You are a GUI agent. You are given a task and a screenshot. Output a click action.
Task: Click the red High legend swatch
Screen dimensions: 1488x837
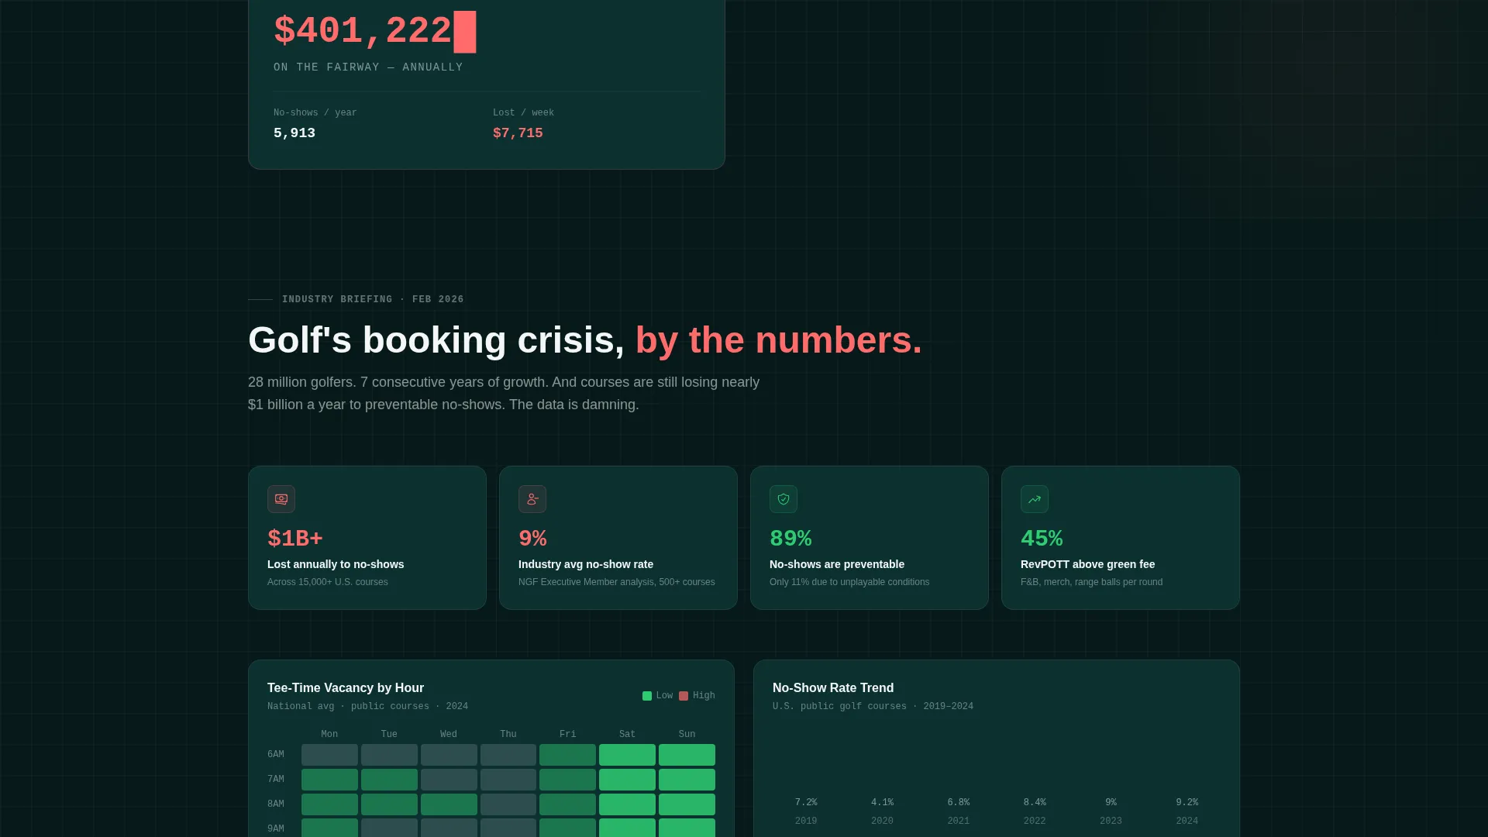click(684, 696)
